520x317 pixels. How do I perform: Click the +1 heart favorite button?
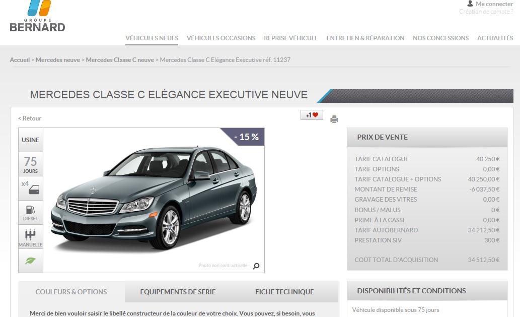[x=312, y=115]
